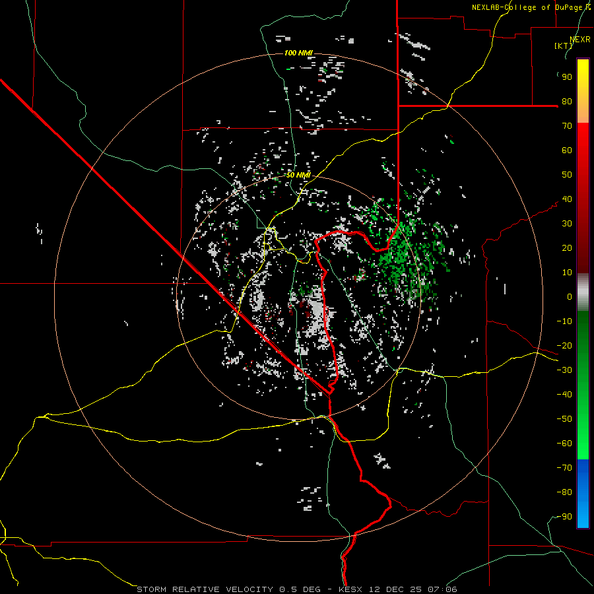Click the -70 scale value

(x=564, y=468)
